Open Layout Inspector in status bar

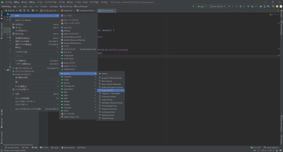(x=271, y=148)
